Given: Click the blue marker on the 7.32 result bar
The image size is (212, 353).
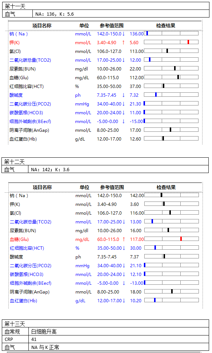Looking at the screenshot, I should [x=156, y=95].
